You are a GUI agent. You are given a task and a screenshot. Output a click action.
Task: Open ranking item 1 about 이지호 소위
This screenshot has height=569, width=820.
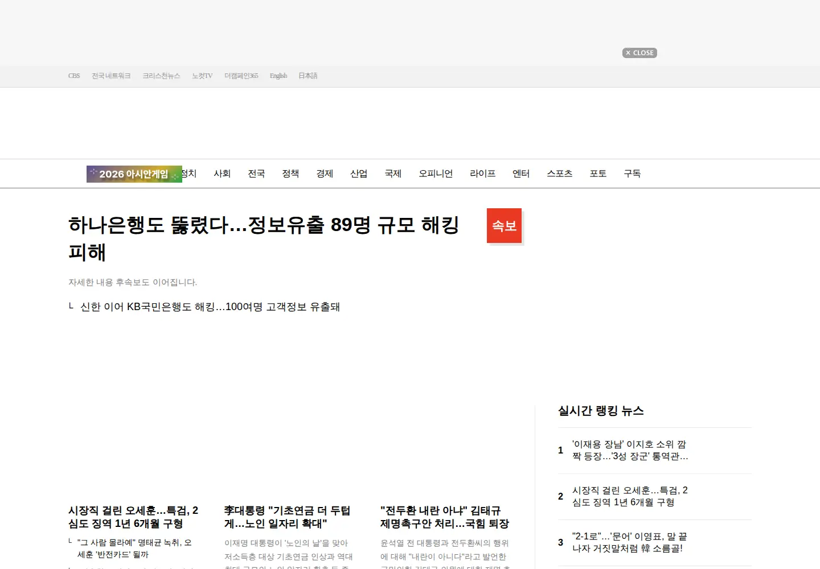[x=630, y=450]
